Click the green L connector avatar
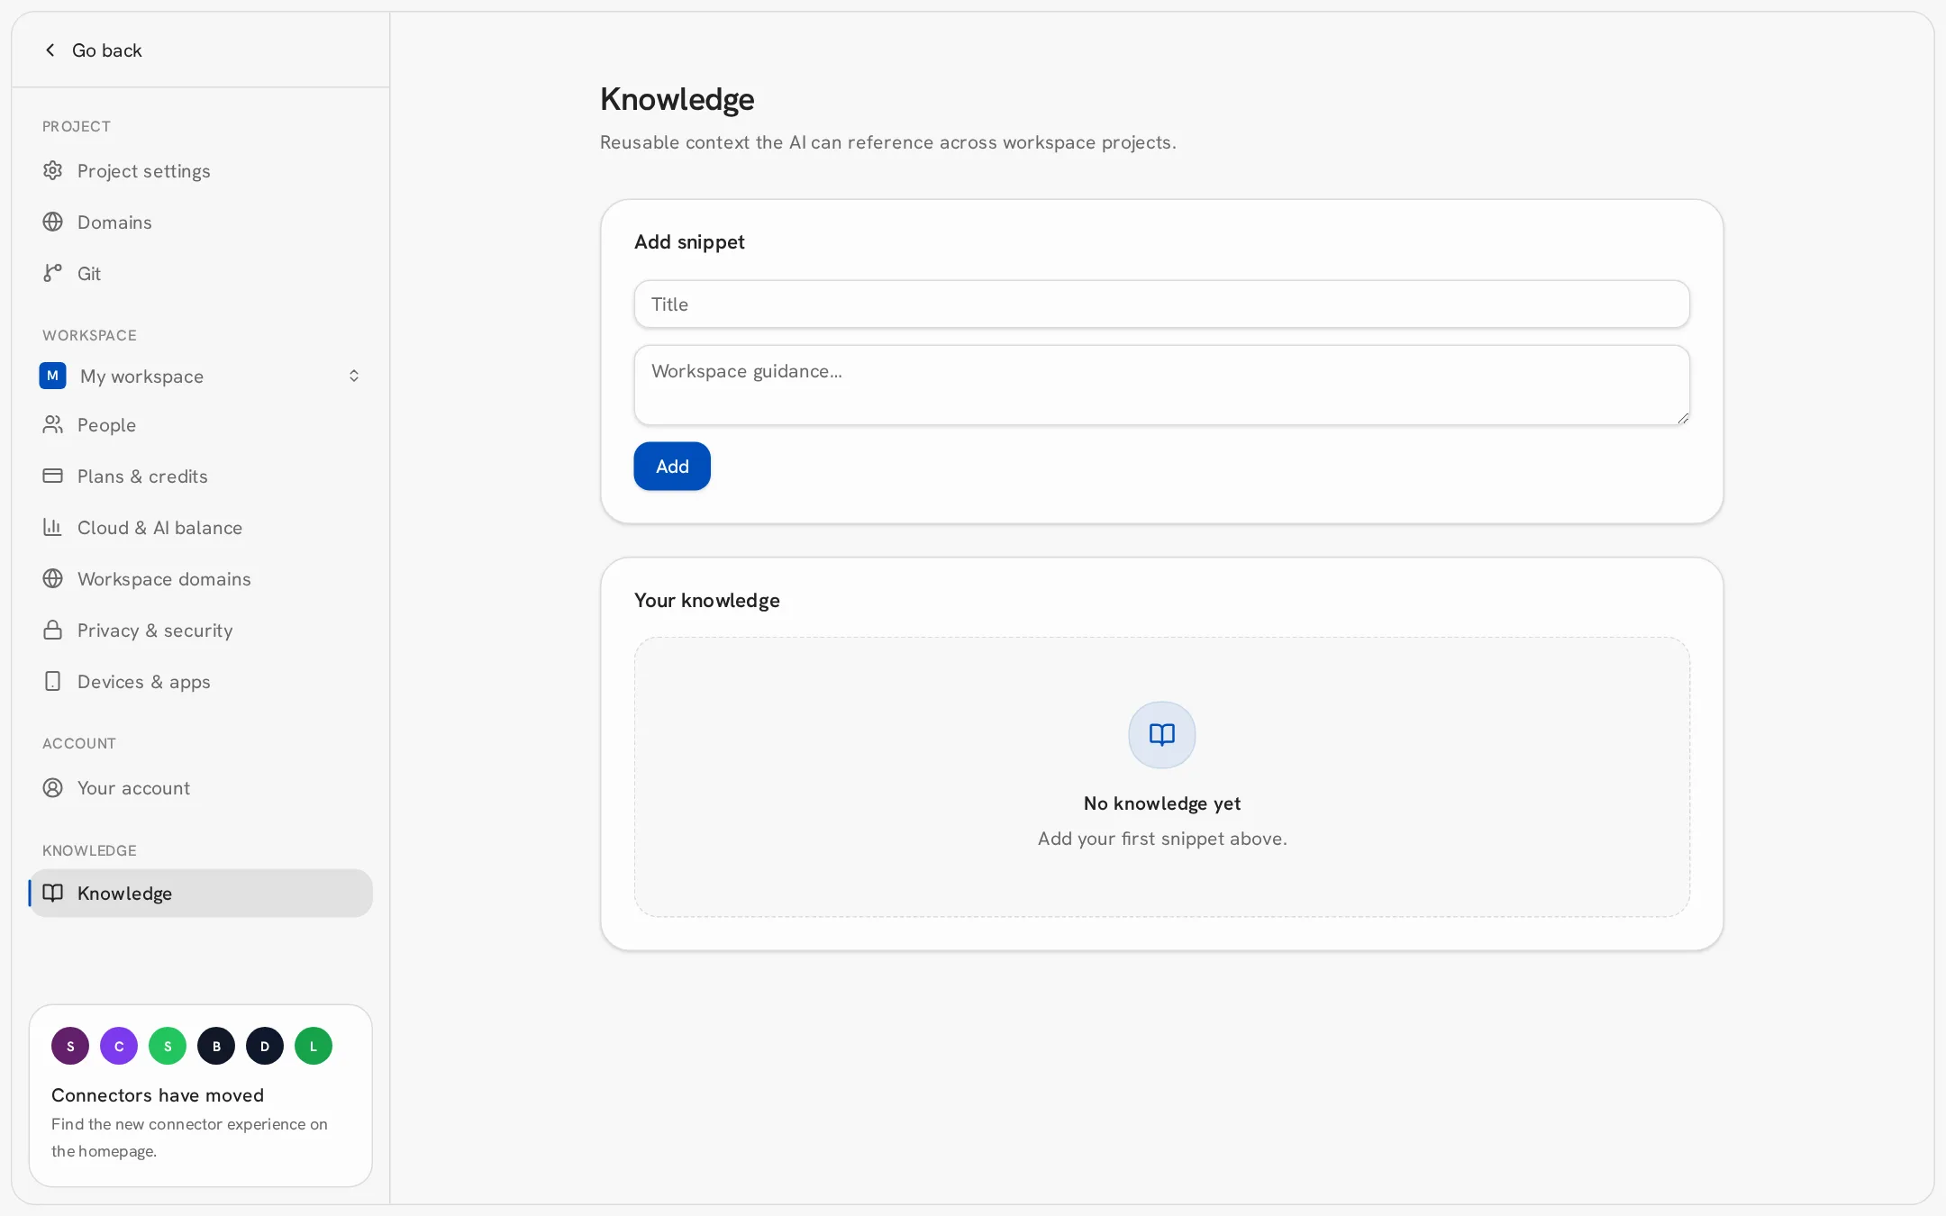The width and height of the screenshot is (1946, 1216). [x=314, y=1046]
